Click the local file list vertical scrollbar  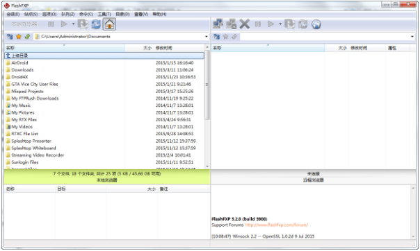coord(207,85)
